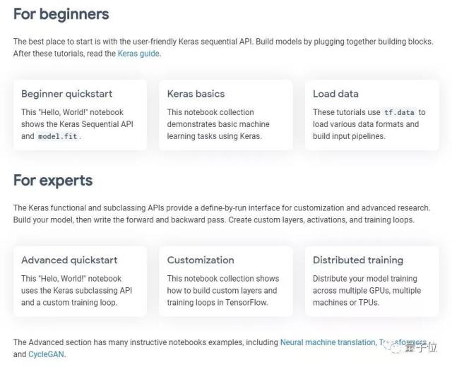Follow the CycleGAN link

46,354
